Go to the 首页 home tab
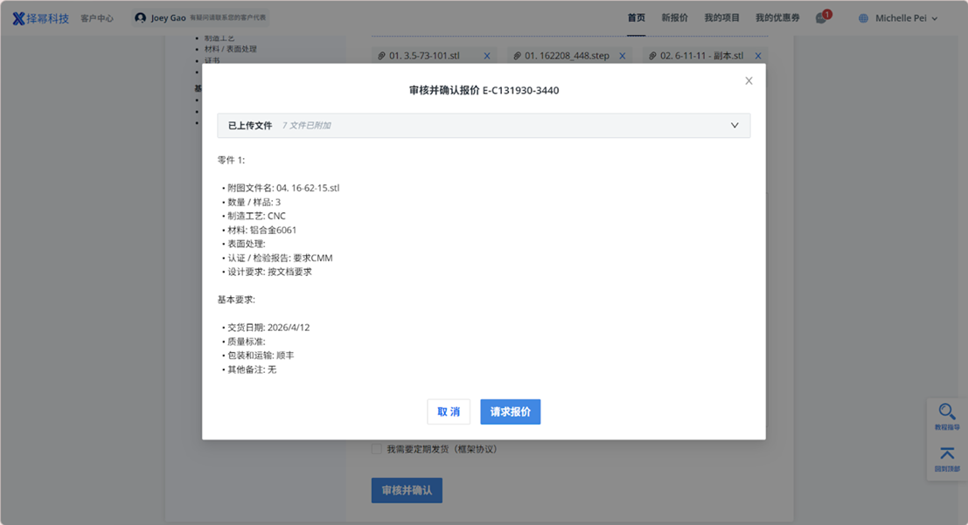The image size is (968, 525). [x=637, y=17]
